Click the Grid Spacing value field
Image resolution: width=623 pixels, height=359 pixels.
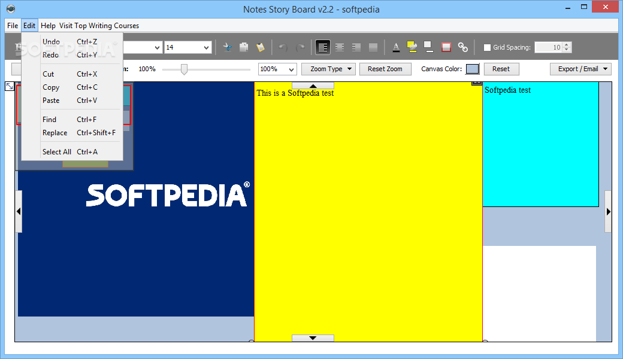549,47
